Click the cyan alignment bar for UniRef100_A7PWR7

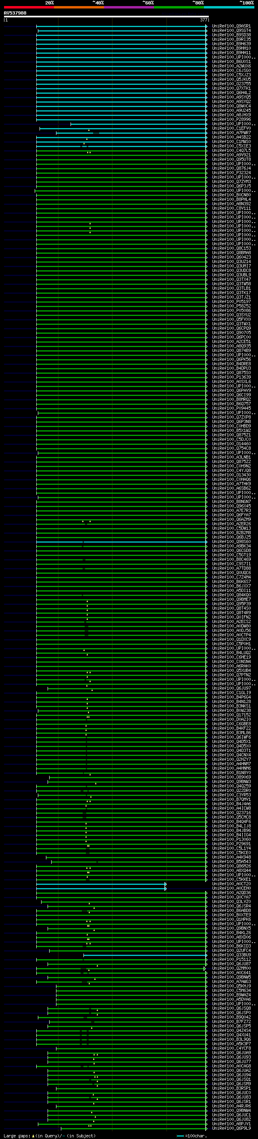tap(131, 133)
